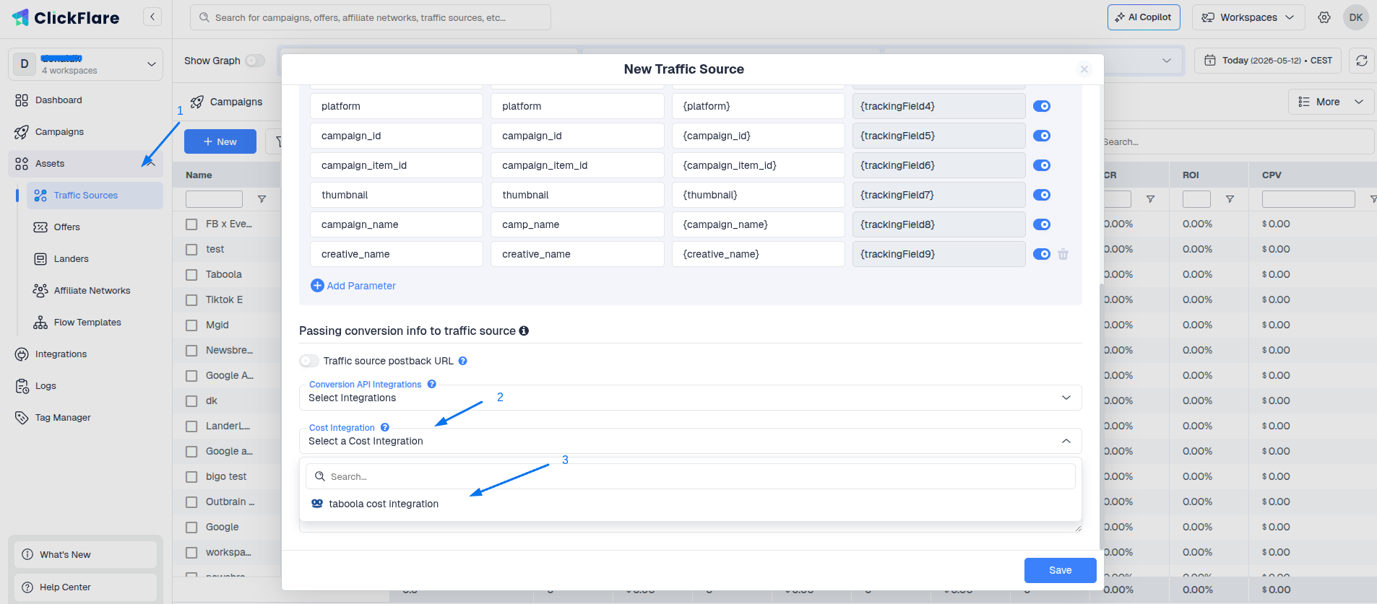Open the Help Center
Viewport: 1377px width, 604px height.
point(85,587)
